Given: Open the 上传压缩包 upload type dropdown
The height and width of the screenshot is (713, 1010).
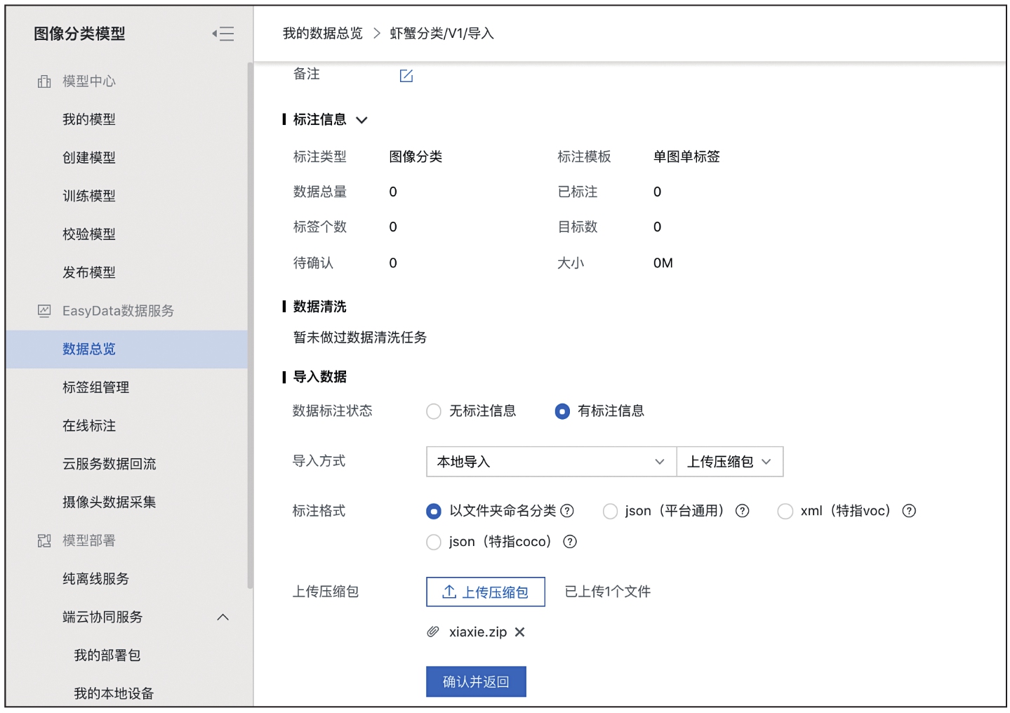Looking at the screenshot, I should [730, 462].
